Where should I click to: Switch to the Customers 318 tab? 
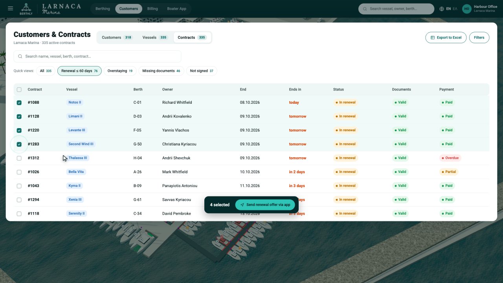pos(117,38)
